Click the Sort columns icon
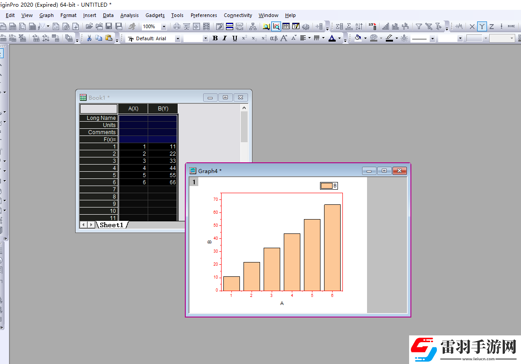 click(x=359, y=27)
